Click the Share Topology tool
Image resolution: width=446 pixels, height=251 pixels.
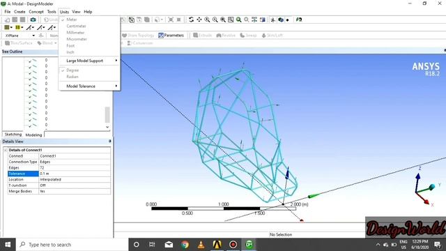click(138, 36)
